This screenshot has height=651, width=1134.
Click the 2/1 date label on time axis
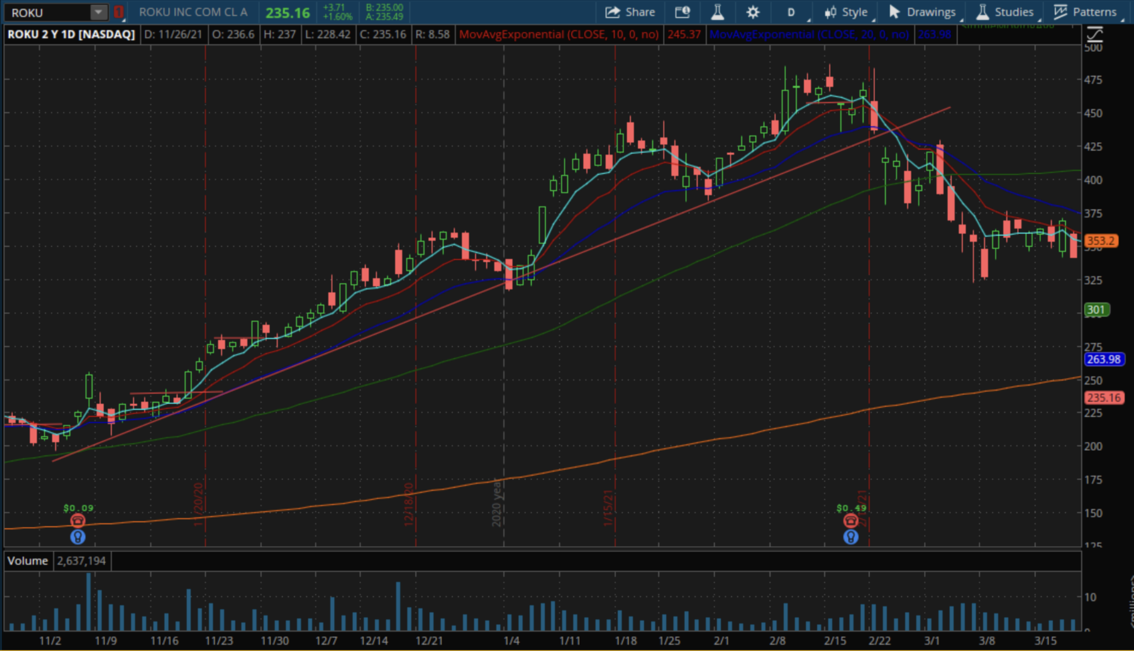click(721, 640)
